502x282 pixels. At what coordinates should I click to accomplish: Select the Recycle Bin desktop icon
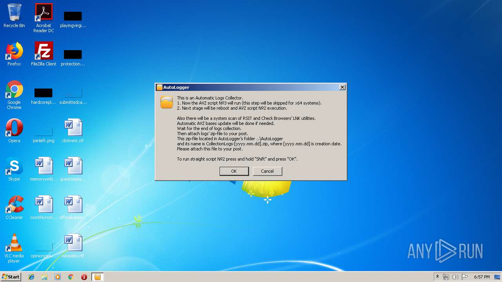pos(14,16)
